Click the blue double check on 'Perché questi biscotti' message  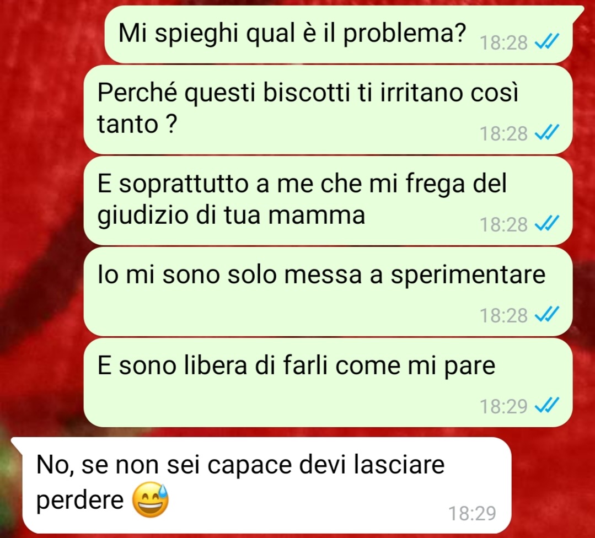(x=547, y=133)
